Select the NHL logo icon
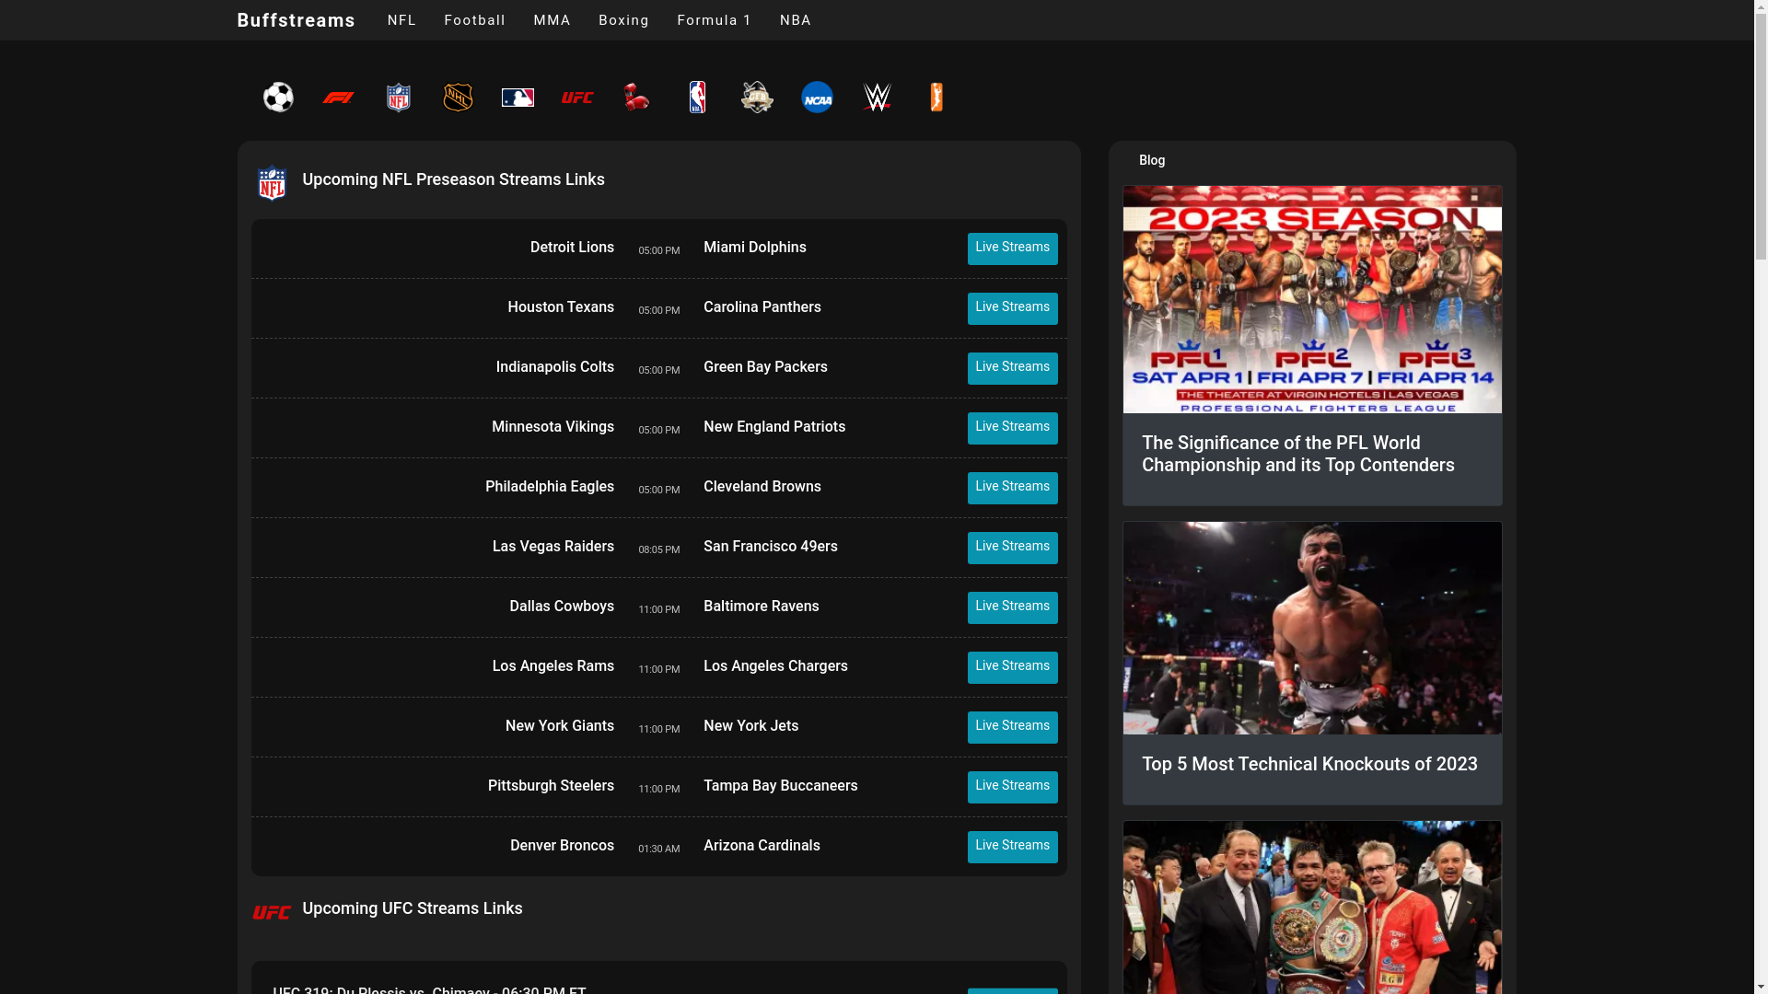The image size is (1768, 994). (458, 98)
